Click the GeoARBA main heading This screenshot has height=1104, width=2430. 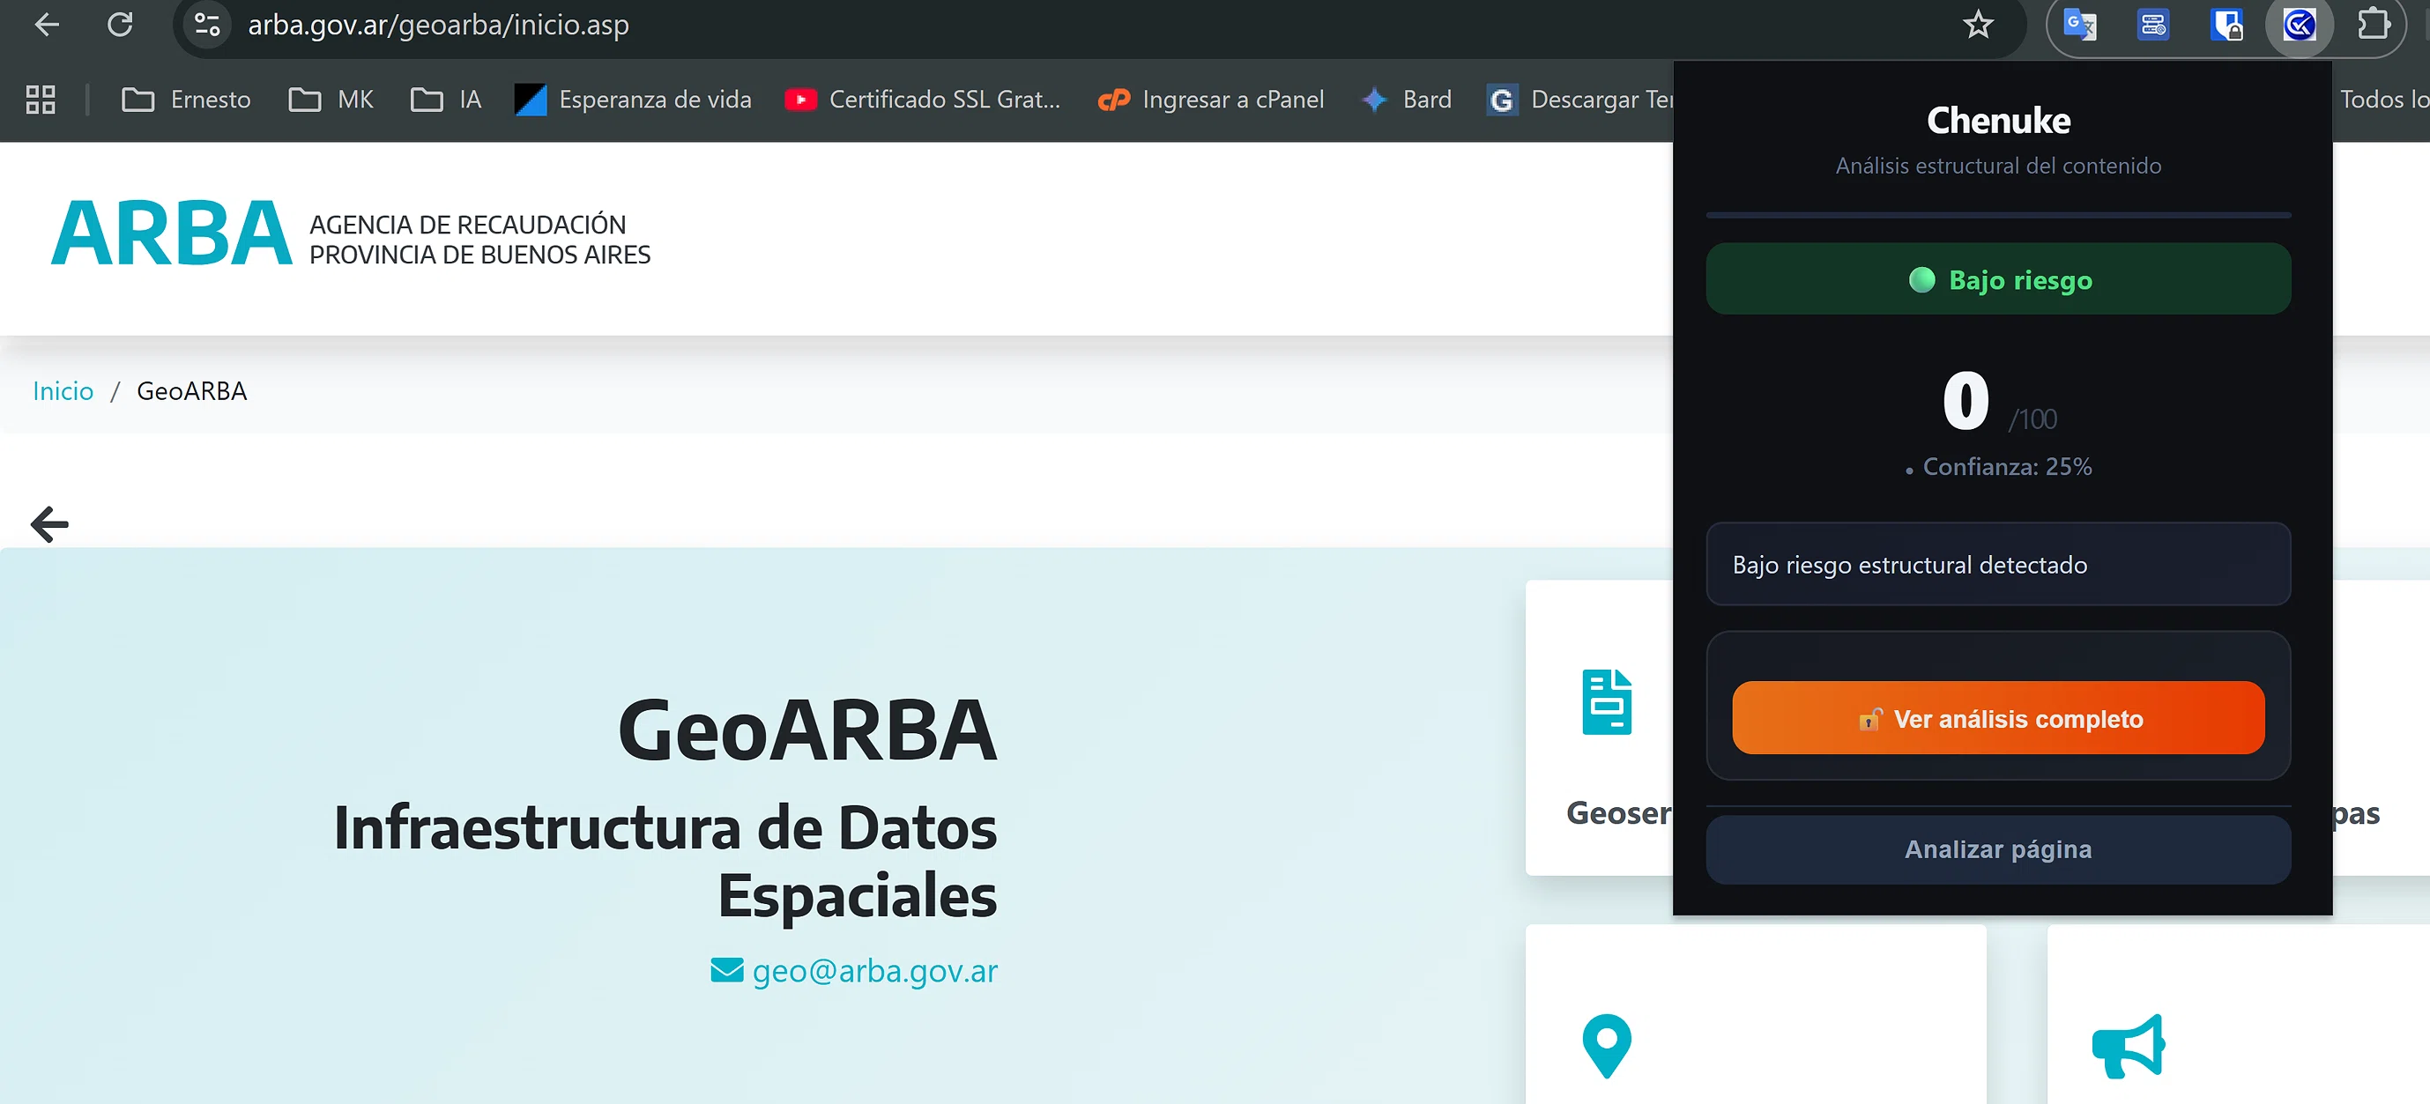click(x=807, y=730)
